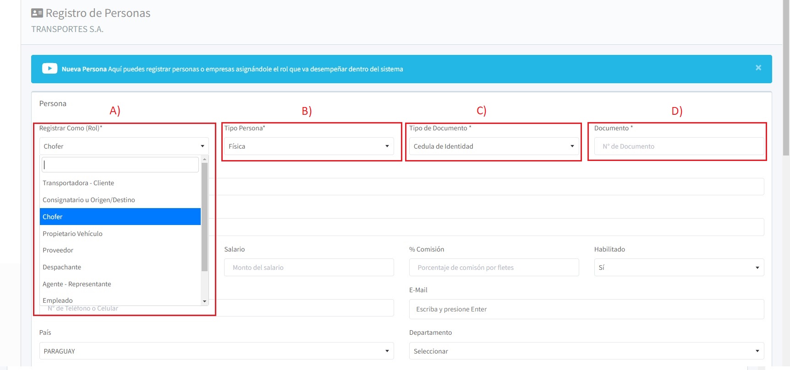Viewport: 790px width, 370px height.
Task: Click the E-Mail input field
Action: pyautogui.click(x=586, y=309)
